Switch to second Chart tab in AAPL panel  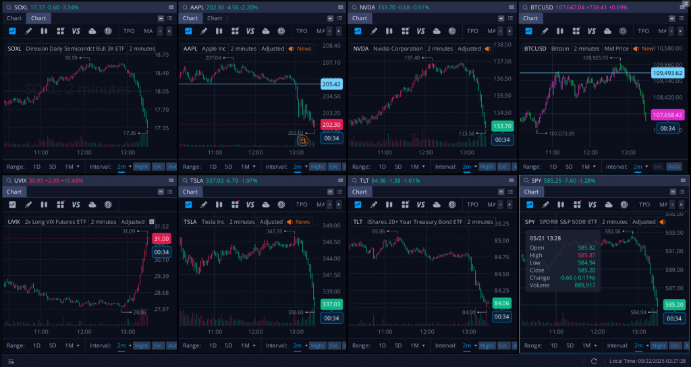click(x=215, y=18)
